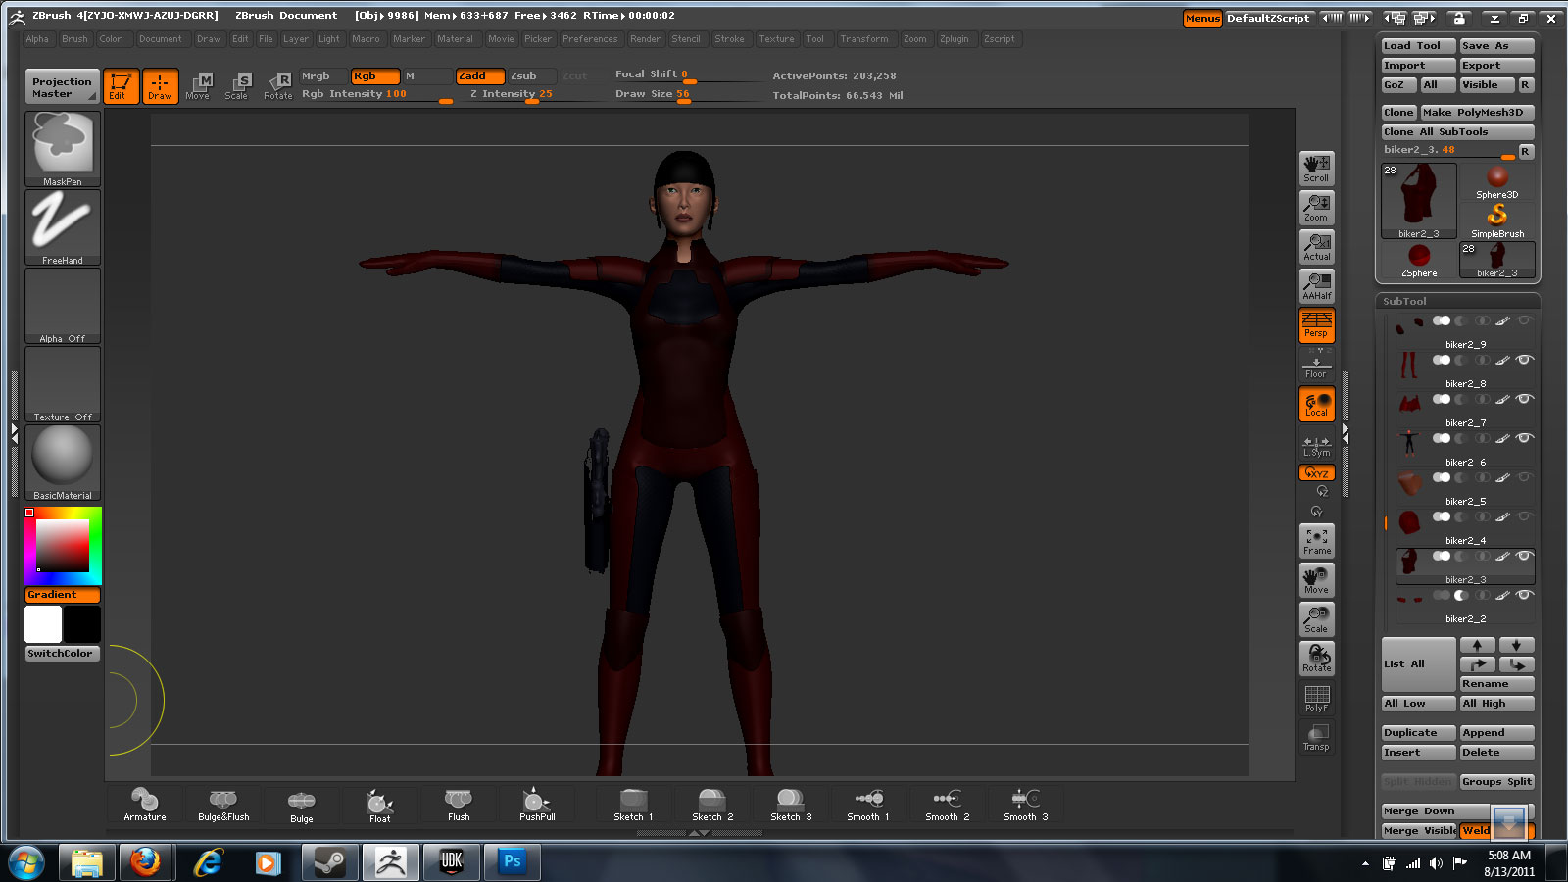Collapse the left tray divider arrow
The image size is (1568, 882).
pyautogui.click(x=14, y=432)
